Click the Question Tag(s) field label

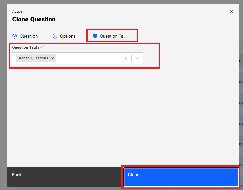coord(26,47)
